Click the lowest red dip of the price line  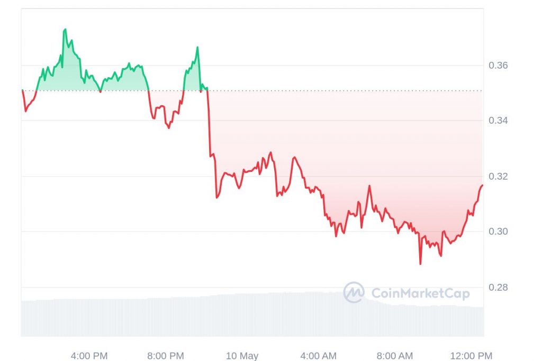click(420, 263)
